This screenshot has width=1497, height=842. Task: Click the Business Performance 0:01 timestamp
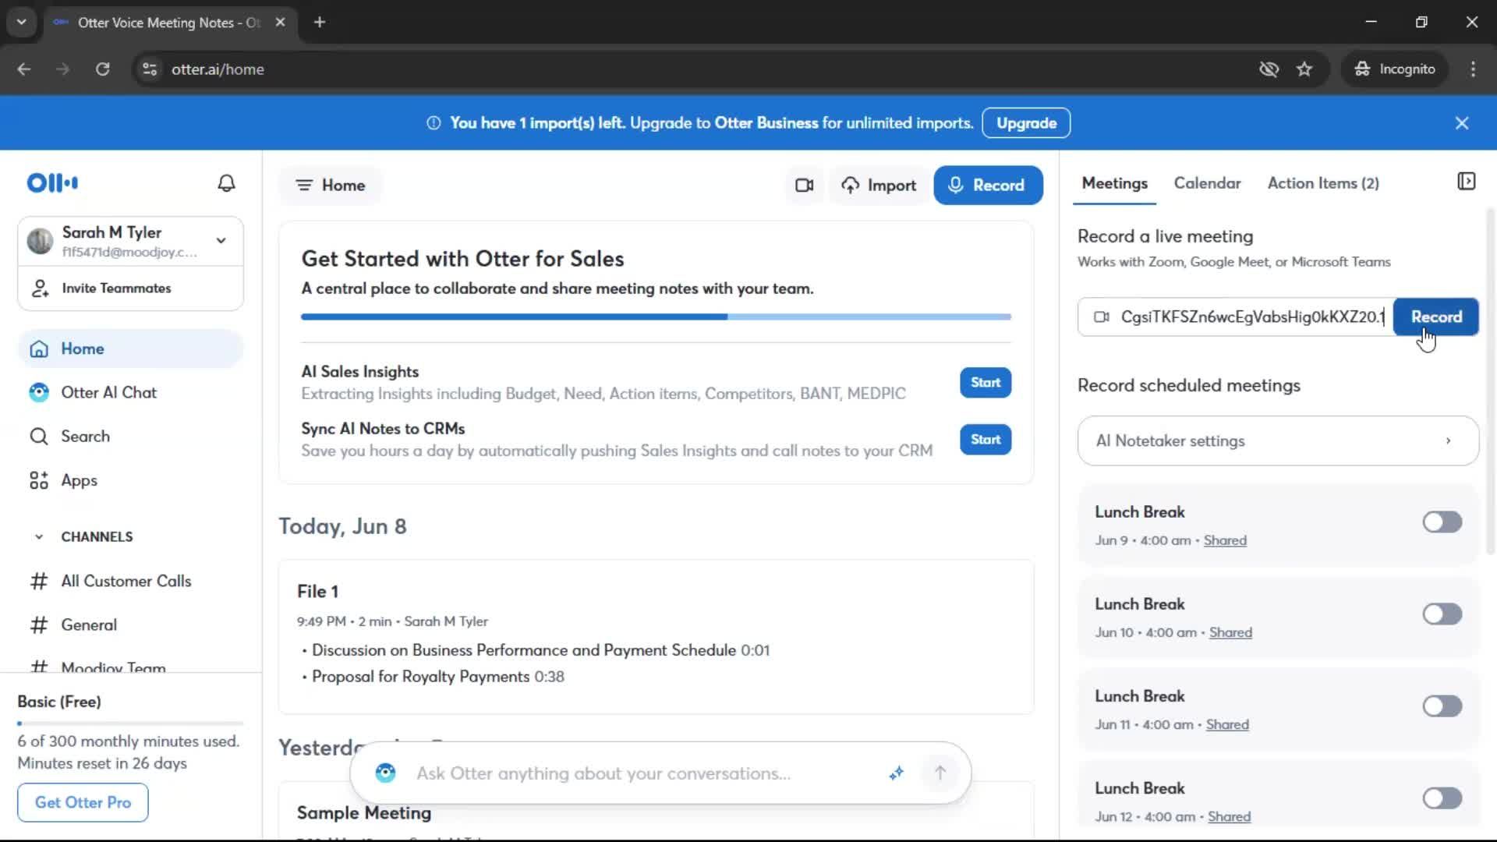pyautogui.click(x=755, y=651)
